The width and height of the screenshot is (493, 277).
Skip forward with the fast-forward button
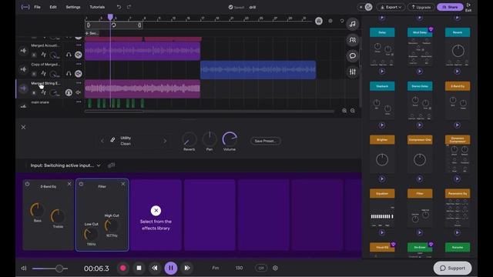(187, 268)
